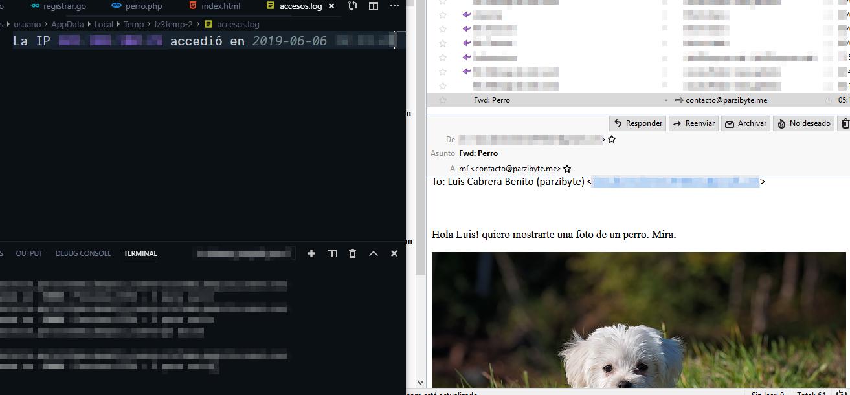The height and width of the screenshot is (395, 850).
Task: Select the Fwd: Perro message in list
Action: coord(638,100)
